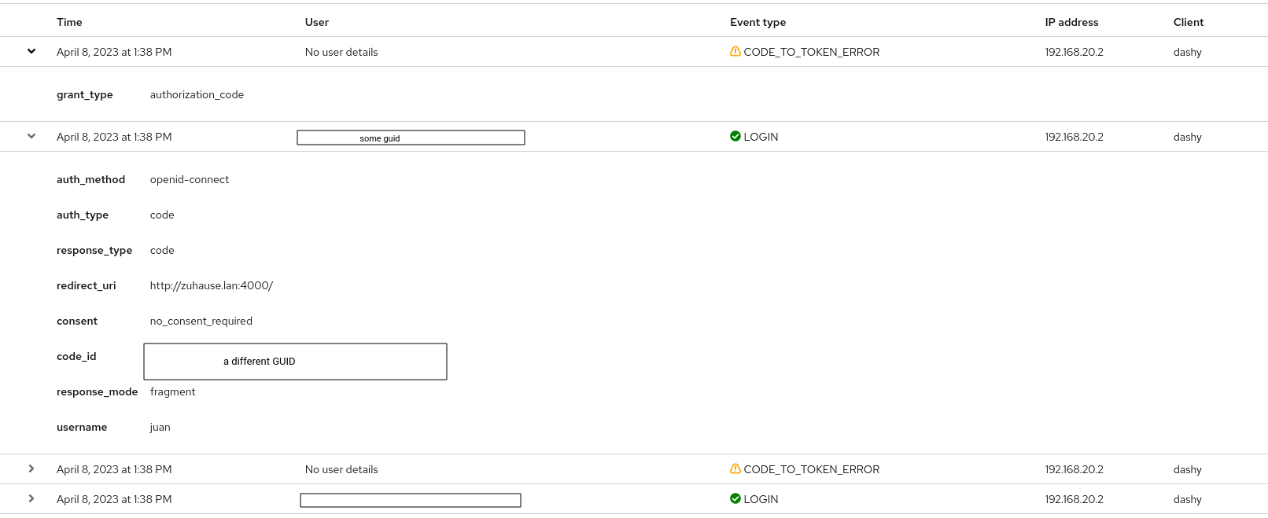
Task: Select the code value next to auth_type
Action: [x=162, y=215]
